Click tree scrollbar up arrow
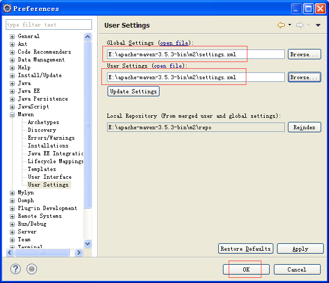Image resolution: width=329 pixels, height=283 pixels. tap(87, 37)
